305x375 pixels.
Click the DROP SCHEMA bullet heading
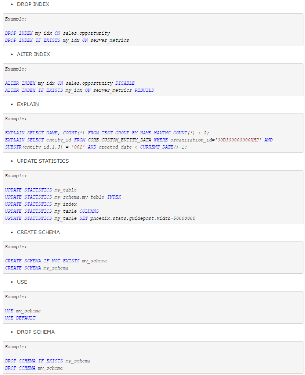(35, 332)
